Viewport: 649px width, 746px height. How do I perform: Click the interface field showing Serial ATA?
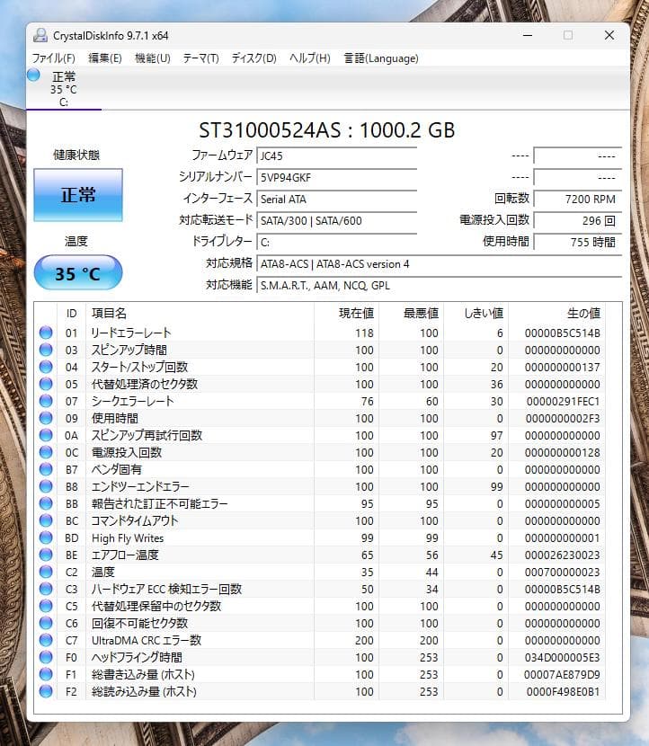click(337, 199)
